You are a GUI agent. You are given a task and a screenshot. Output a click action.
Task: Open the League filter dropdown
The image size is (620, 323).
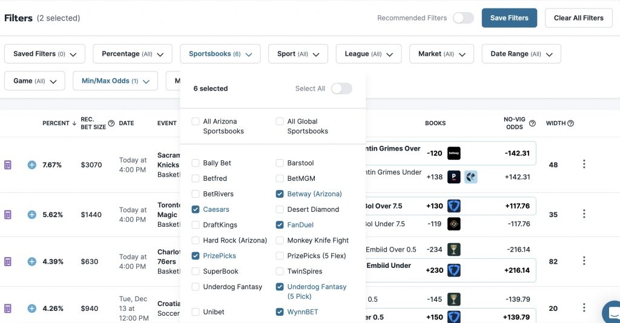(369, 54)
